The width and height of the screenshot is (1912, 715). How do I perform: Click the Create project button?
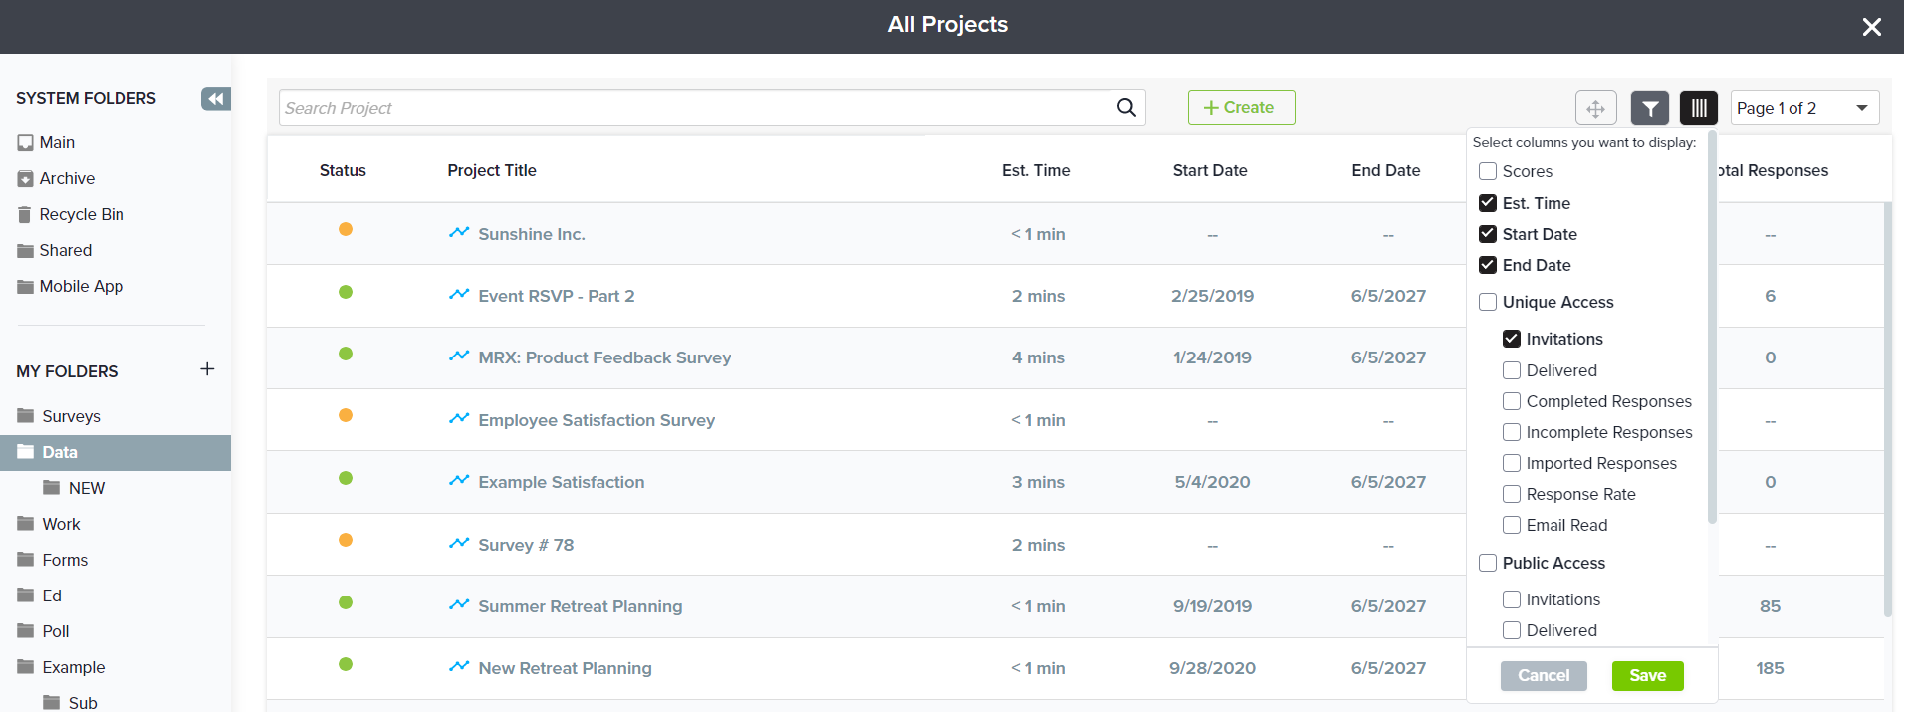click(1241, 108)
